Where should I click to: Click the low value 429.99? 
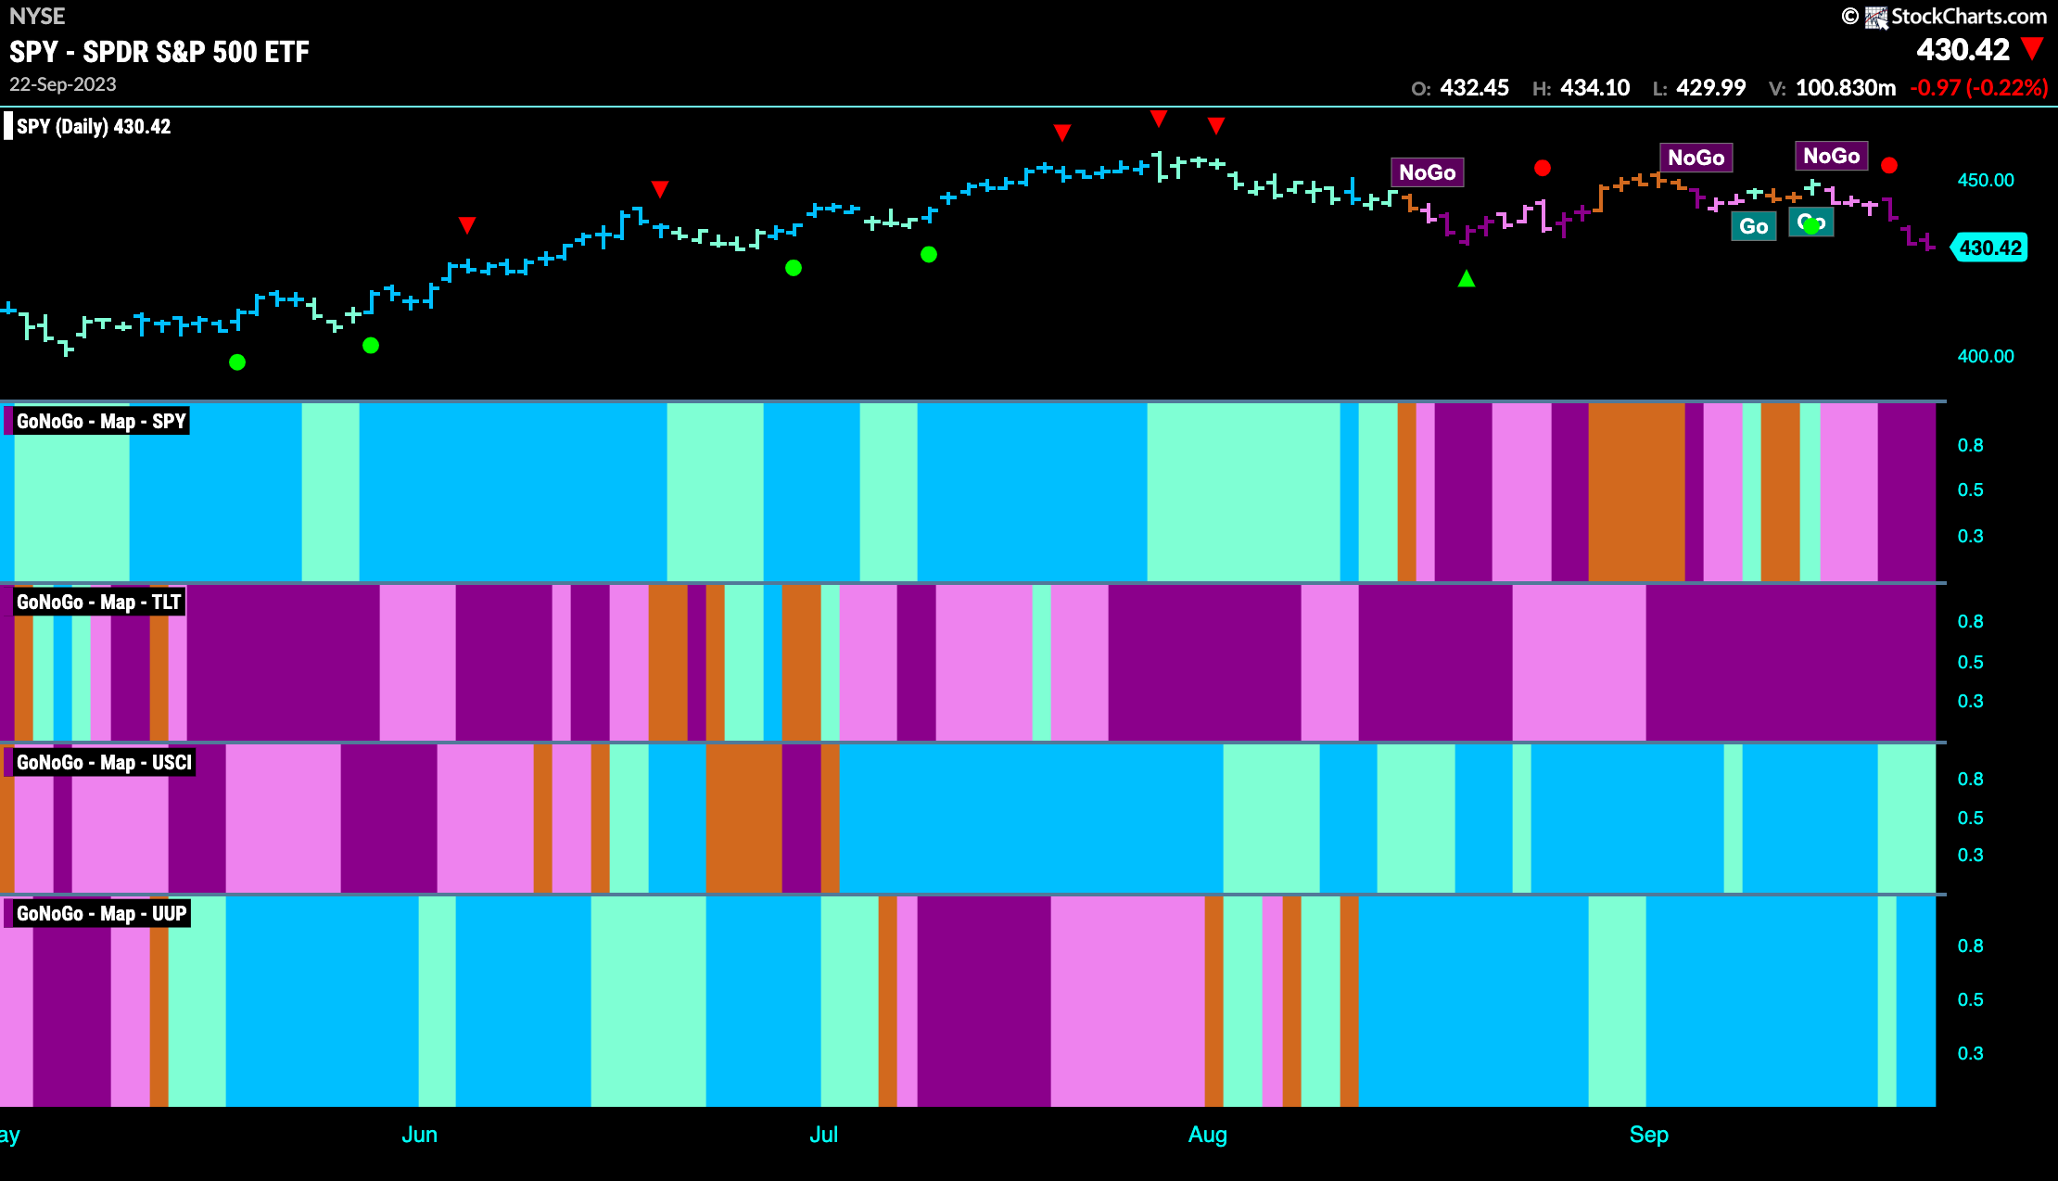pos(1710,88)
